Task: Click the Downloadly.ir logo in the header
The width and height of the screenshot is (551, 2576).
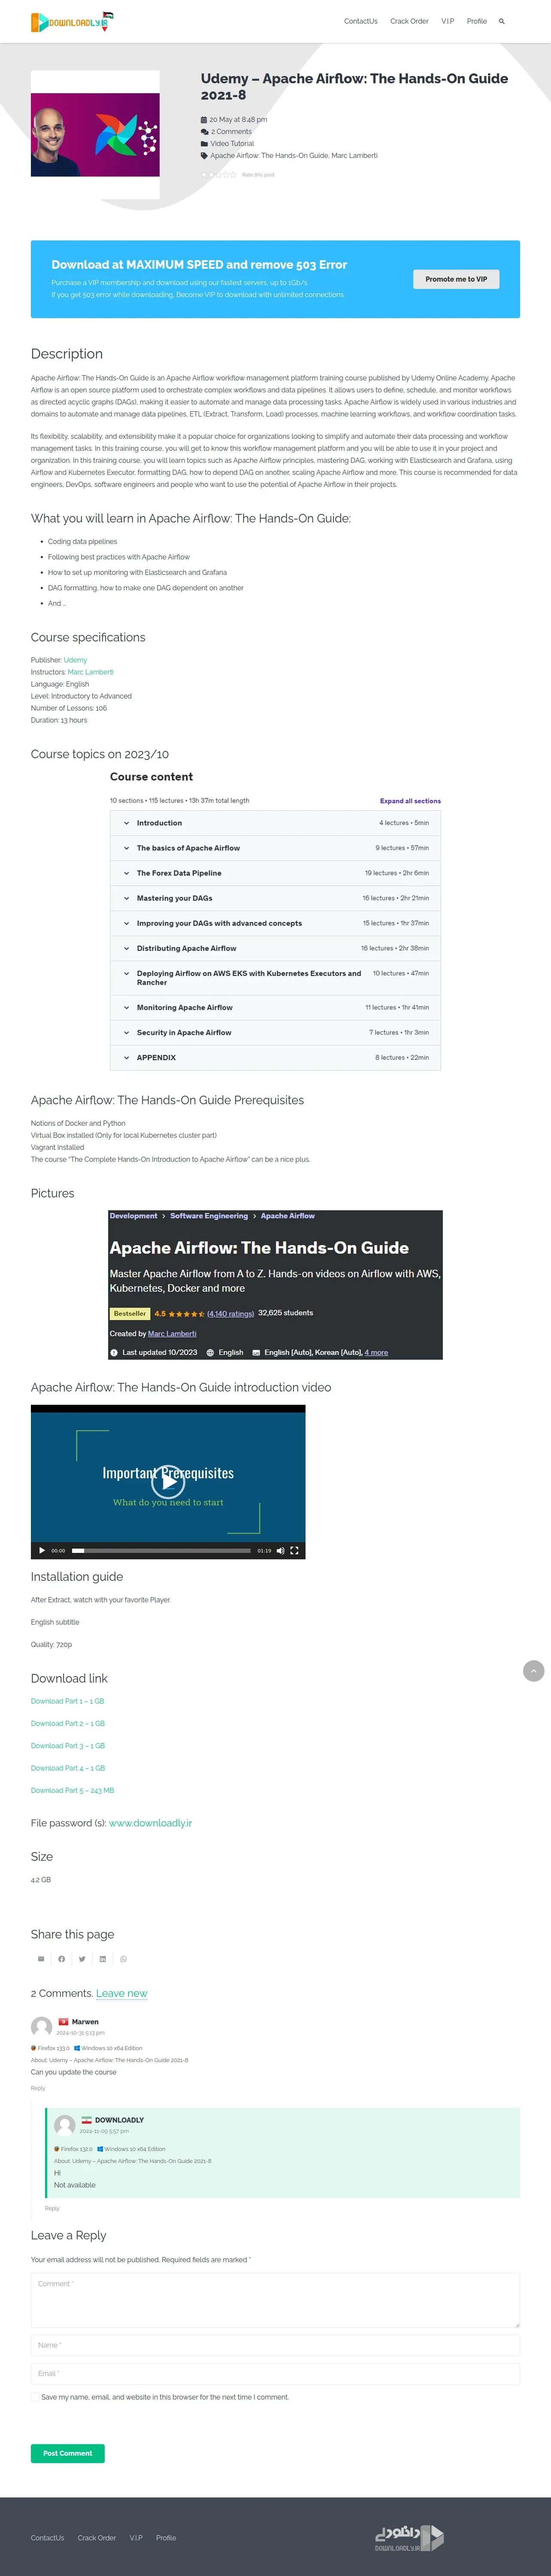Action: pos(72,21)
